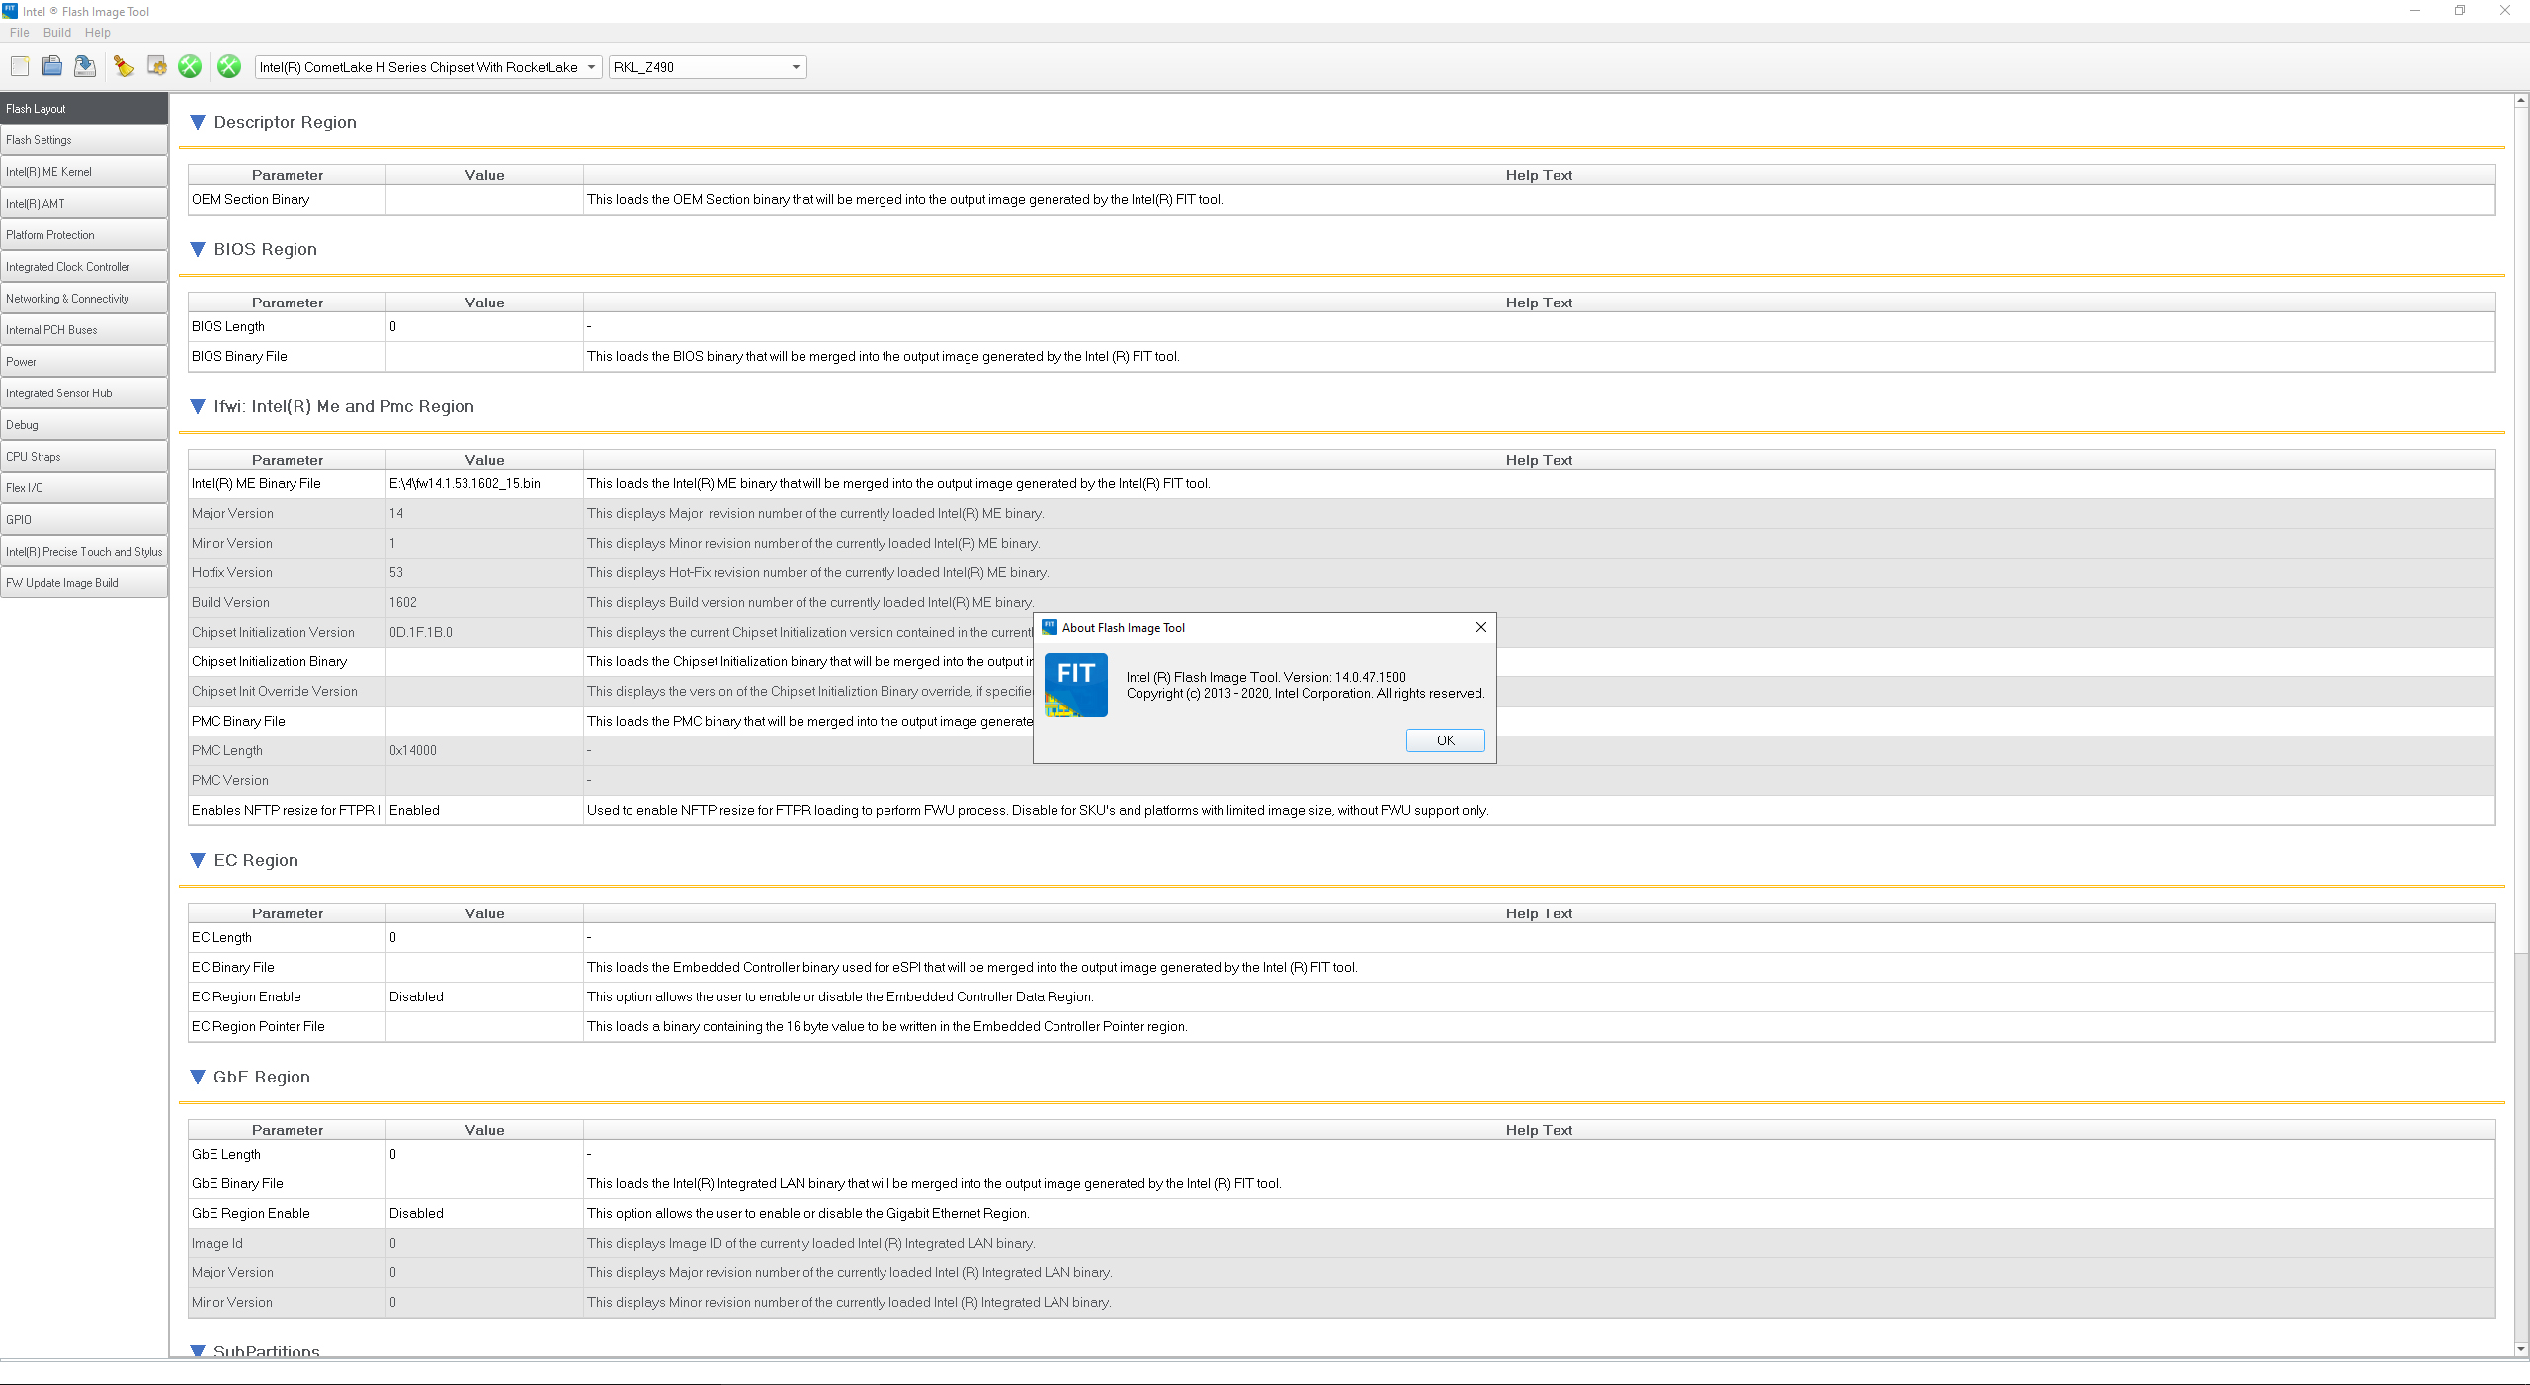Click EC Region Pointer File value cell

coord(484,1026)
